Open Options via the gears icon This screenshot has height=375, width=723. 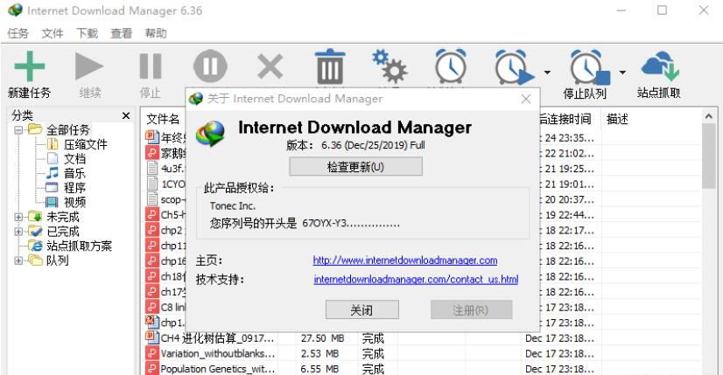[x=390, y=66]
